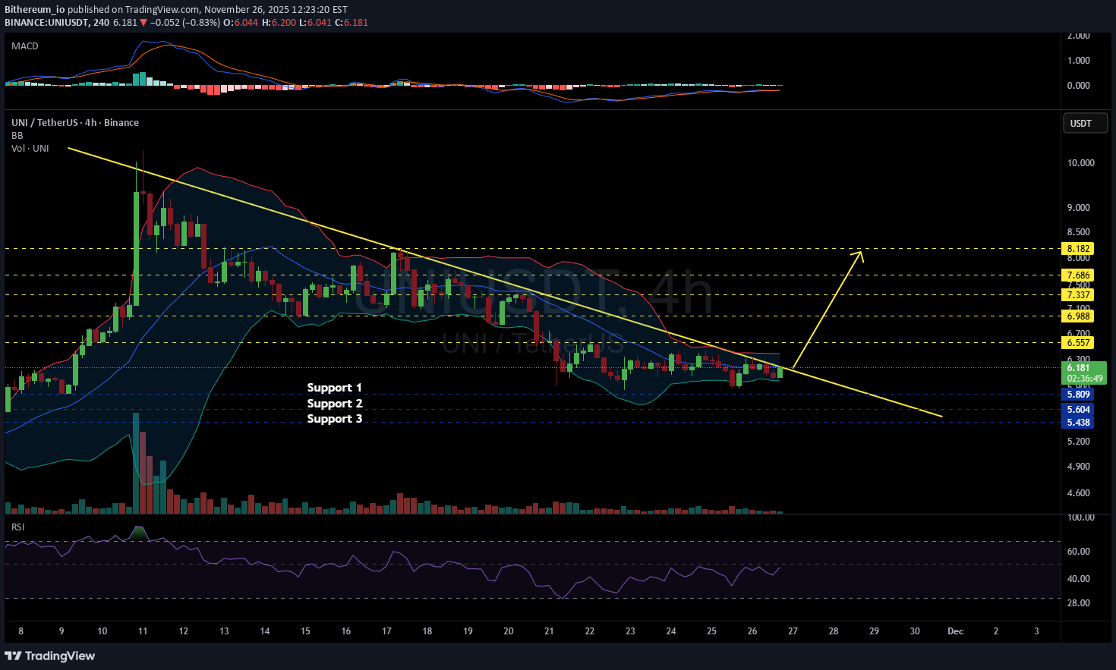Image resolution: width=1116 pixels, height=670 pixels.
Task: Click the BB indicator legend
Action: click(x=17, y=136)
